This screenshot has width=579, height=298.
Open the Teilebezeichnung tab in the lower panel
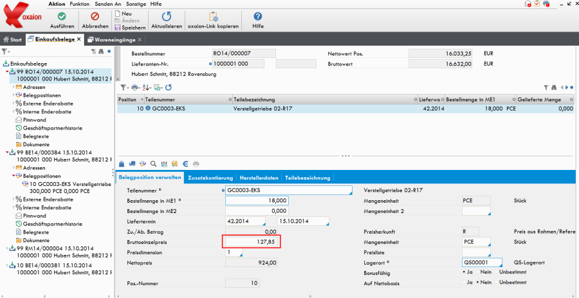point(308,178)
